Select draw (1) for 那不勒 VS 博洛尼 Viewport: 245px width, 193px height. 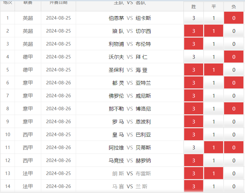pyautogui.click(x=214, y=108)
